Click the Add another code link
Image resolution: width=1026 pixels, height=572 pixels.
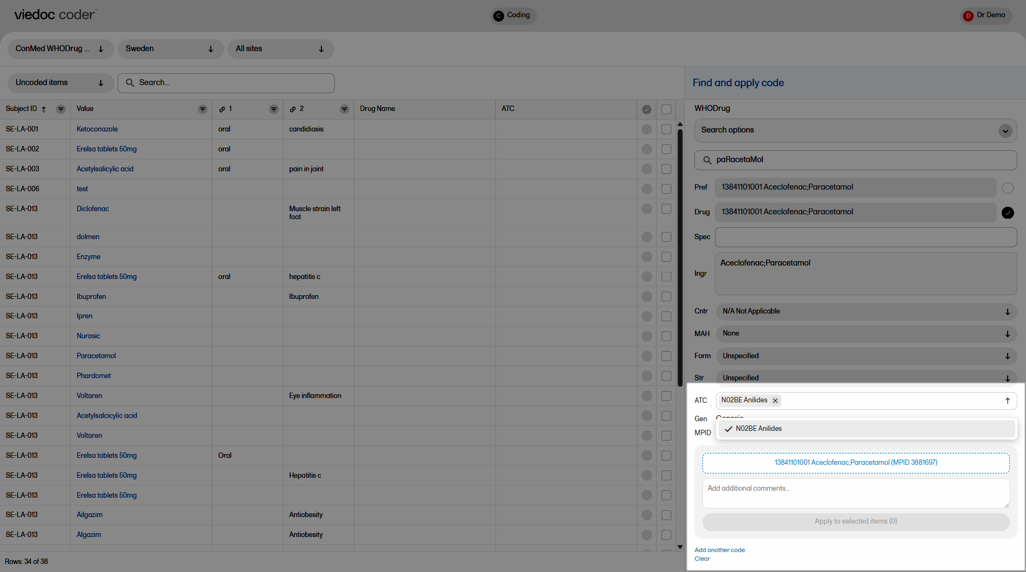719,550
